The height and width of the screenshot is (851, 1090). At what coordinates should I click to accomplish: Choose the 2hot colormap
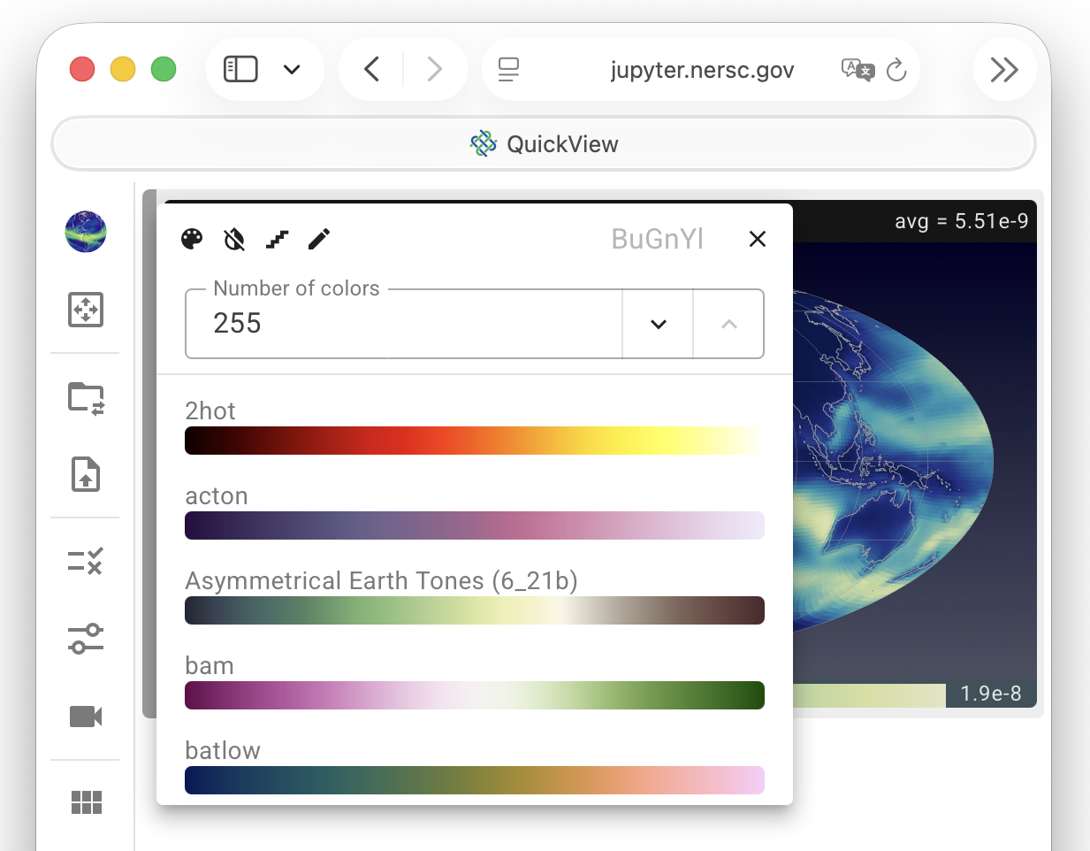(x=474, y=441)
